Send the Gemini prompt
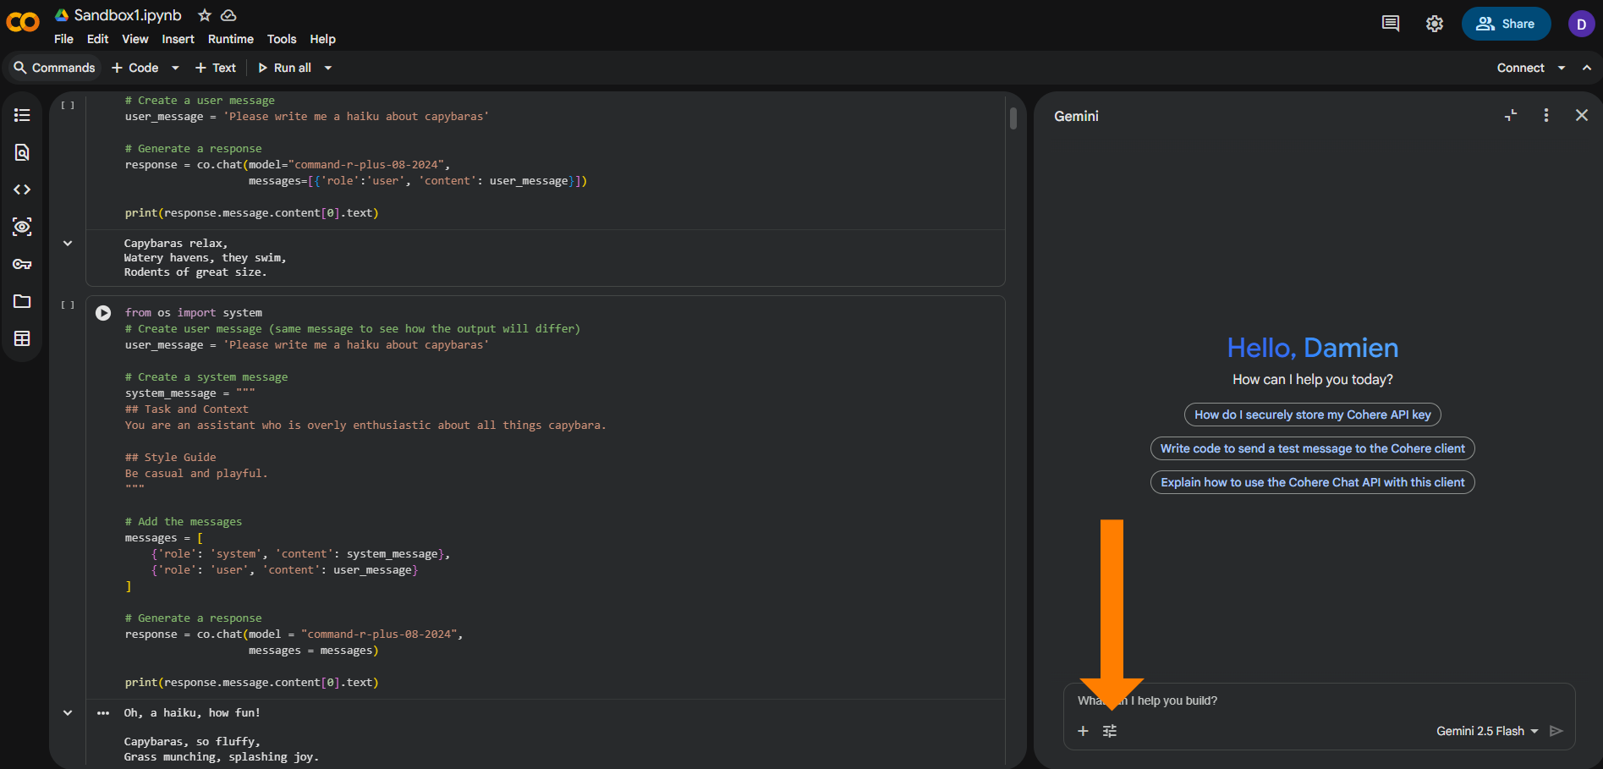 [x=1556, y=731]
